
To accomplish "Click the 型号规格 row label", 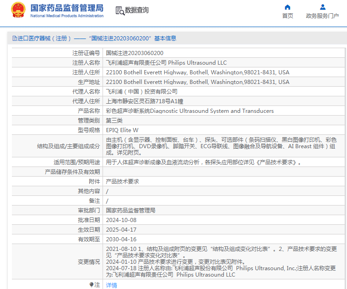I will pos(89,130).
